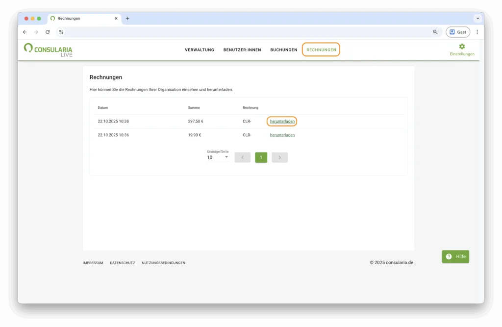Open the Einstellungen gear icon
This screenshot has height=327, width=502.
tap(461, 47)
